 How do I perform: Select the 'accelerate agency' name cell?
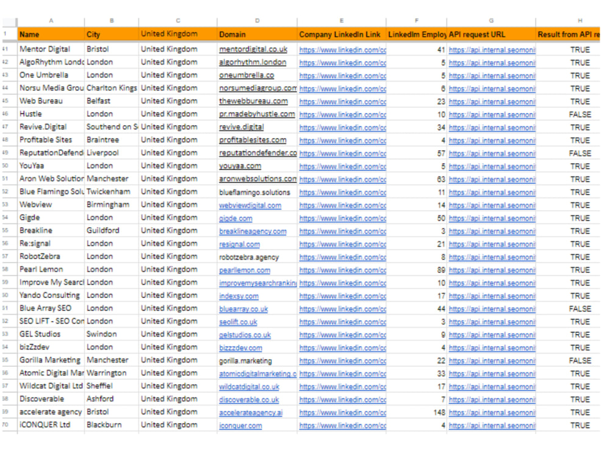pos(51,412)
